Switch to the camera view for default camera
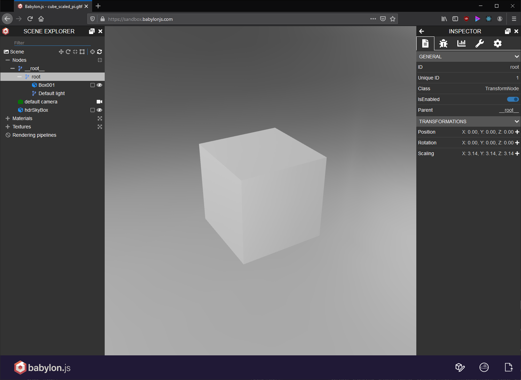Screen dimensions: 521x380 [x=99, y=101]
